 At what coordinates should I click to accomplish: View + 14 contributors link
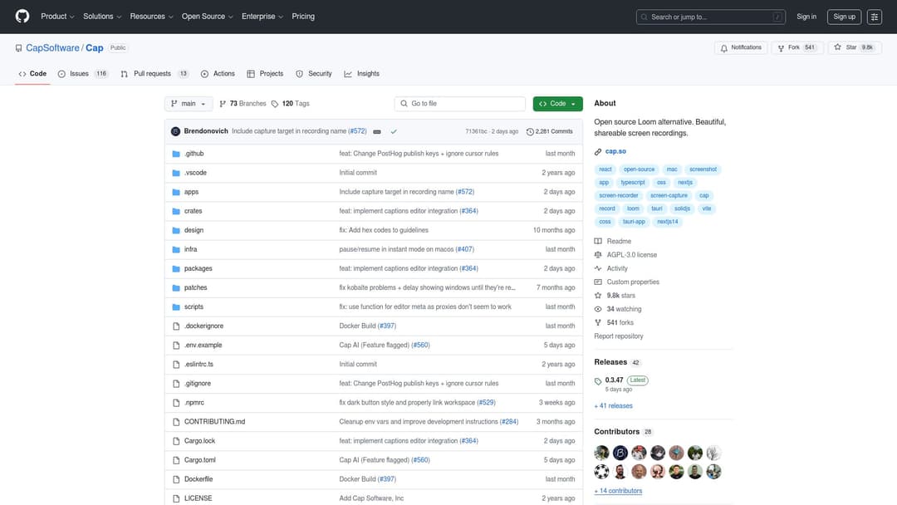[x=618, y=491]
